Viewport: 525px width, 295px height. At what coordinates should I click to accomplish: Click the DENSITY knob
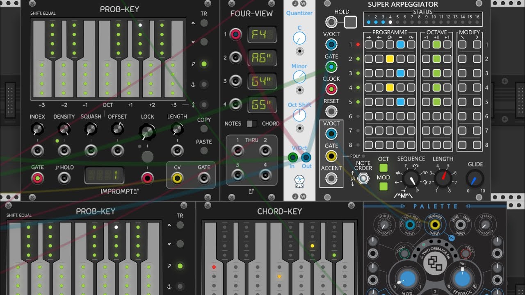(x=64, y=129)
